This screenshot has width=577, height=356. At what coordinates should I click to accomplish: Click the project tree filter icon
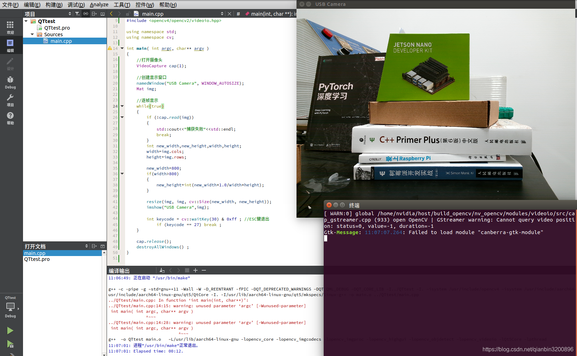[77, 14]
